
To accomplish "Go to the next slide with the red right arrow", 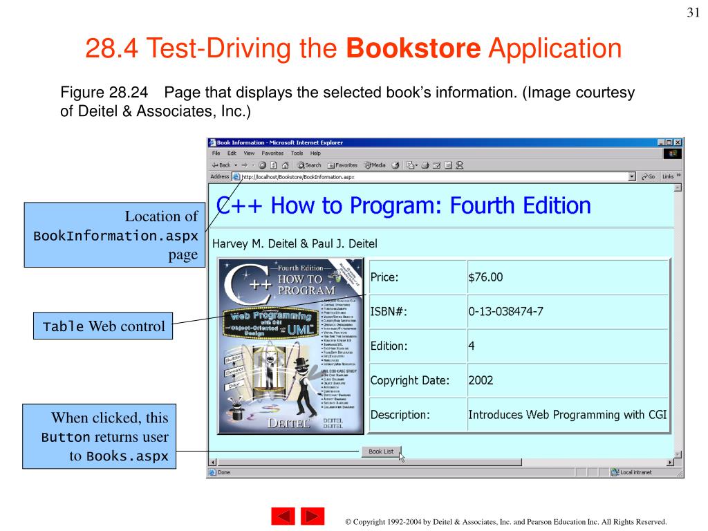I will click(313, 516).
